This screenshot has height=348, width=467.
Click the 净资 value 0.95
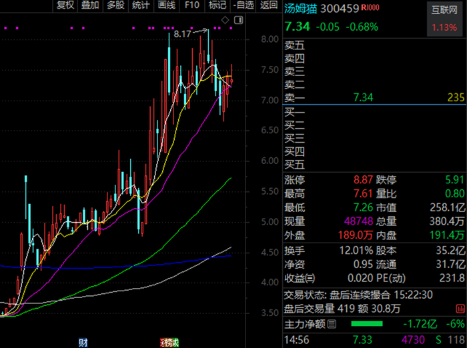coord(363,265)
